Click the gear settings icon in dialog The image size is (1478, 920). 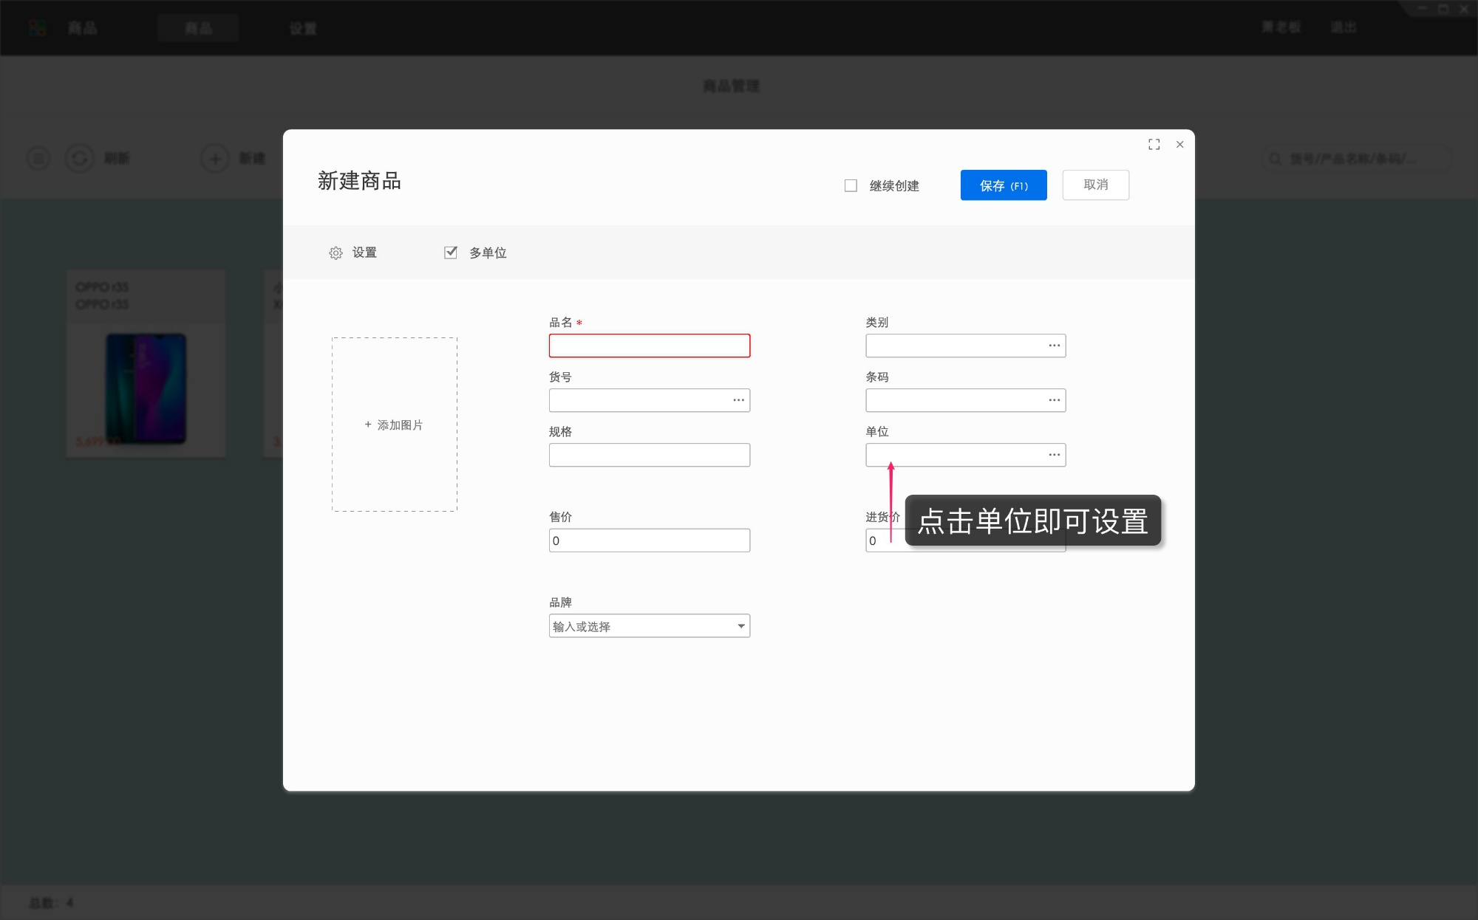point(336,253)
